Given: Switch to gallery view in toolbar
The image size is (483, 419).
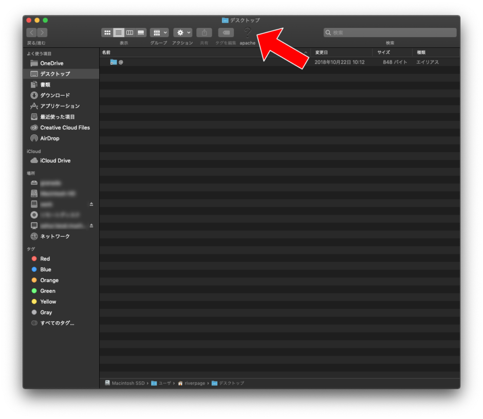Looking at the screenshot, I should [141, 32].
